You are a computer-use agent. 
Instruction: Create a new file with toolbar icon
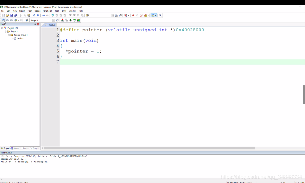point(3,15)
